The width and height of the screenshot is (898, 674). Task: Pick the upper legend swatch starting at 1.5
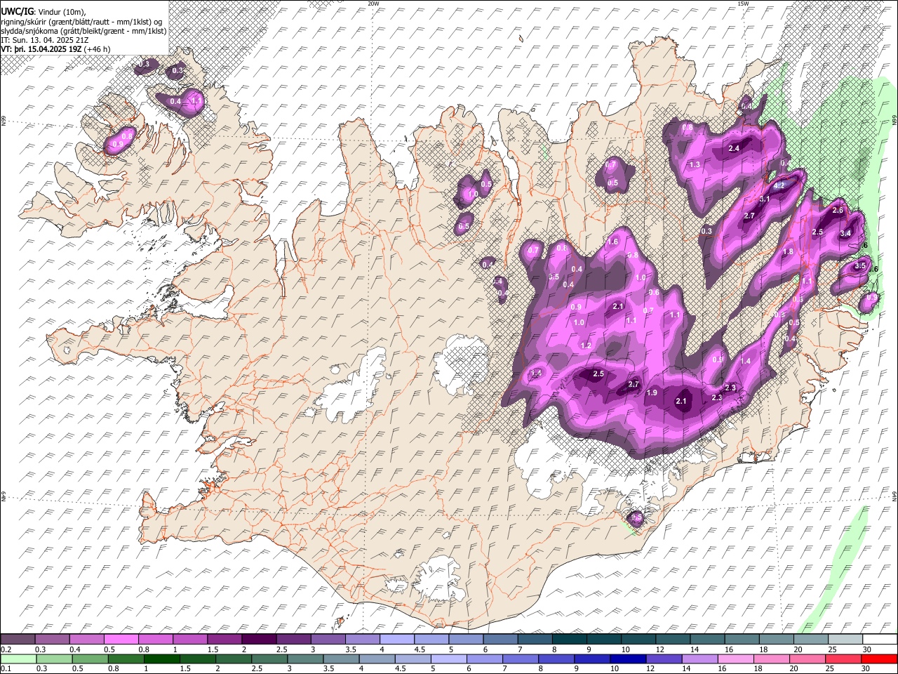coord(224,640)
